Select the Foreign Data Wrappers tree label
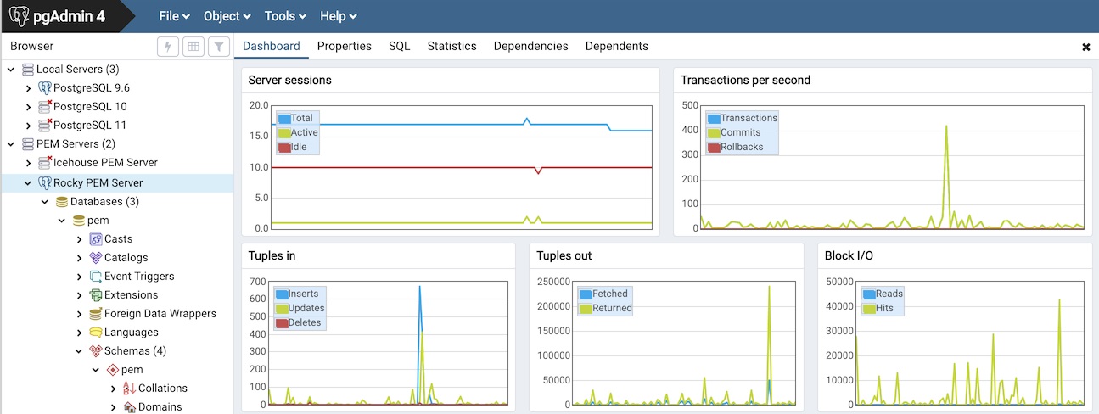The width and height of the screenshot is (1099, 414). click(160, 314)
